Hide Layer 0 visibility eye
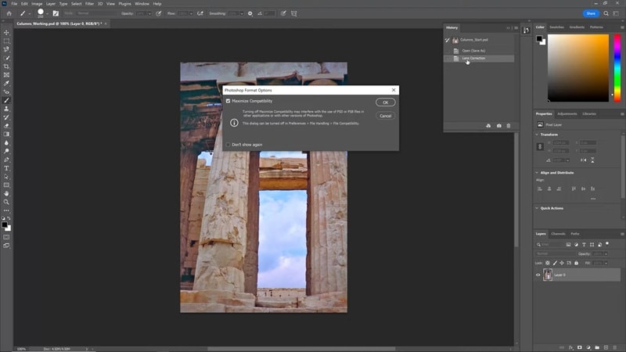The height and width of the screenshot is (352, 626). pos(538,275)
